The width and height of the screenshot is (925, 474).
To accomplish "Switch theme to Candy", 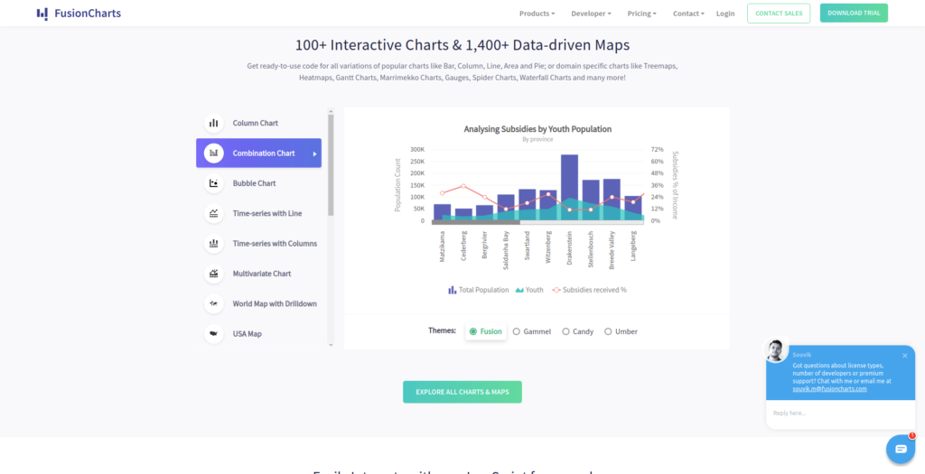I will (566, 331).
